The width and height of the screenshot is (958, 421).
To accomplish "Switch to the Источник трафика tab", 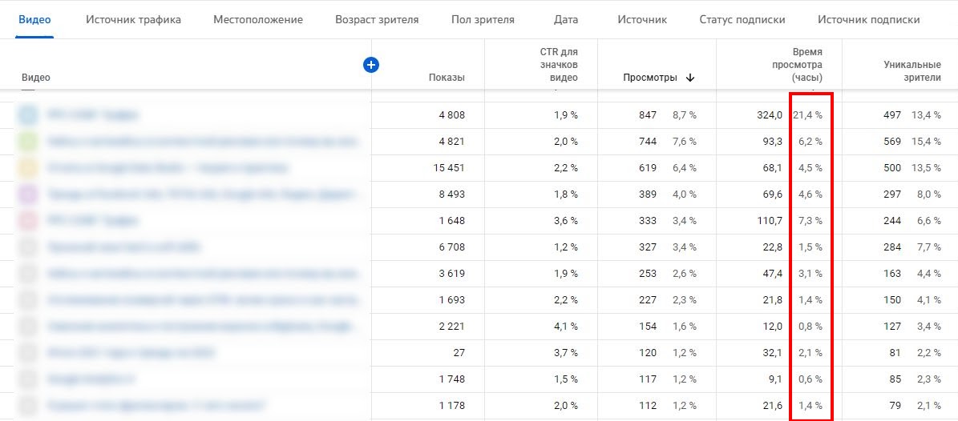I will (x=133, y=19).
